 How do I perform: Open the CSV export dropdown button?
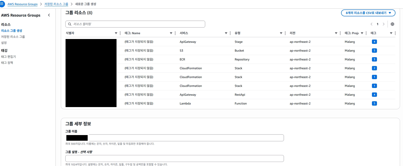[368, 13]
